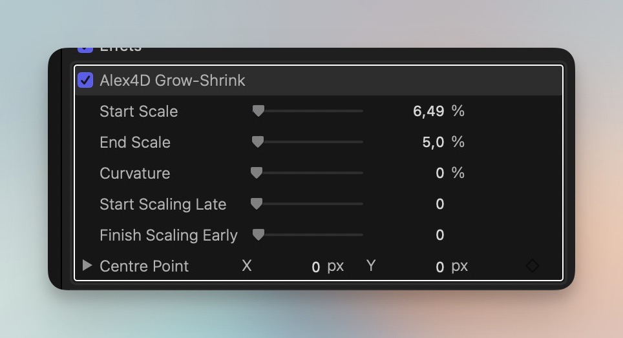The width and height of the screenshot is (623, 338).
Task: Select the End Scale 5,0 value field
Action: point(433,143)
